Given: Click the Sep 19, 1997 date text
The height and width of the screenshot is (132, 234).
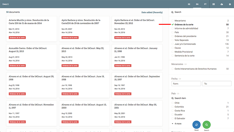Looking at the screenshot, I should (x=120, y=85).
